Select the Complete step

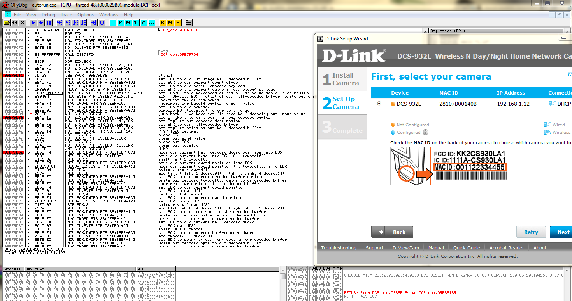coord(342,127)
